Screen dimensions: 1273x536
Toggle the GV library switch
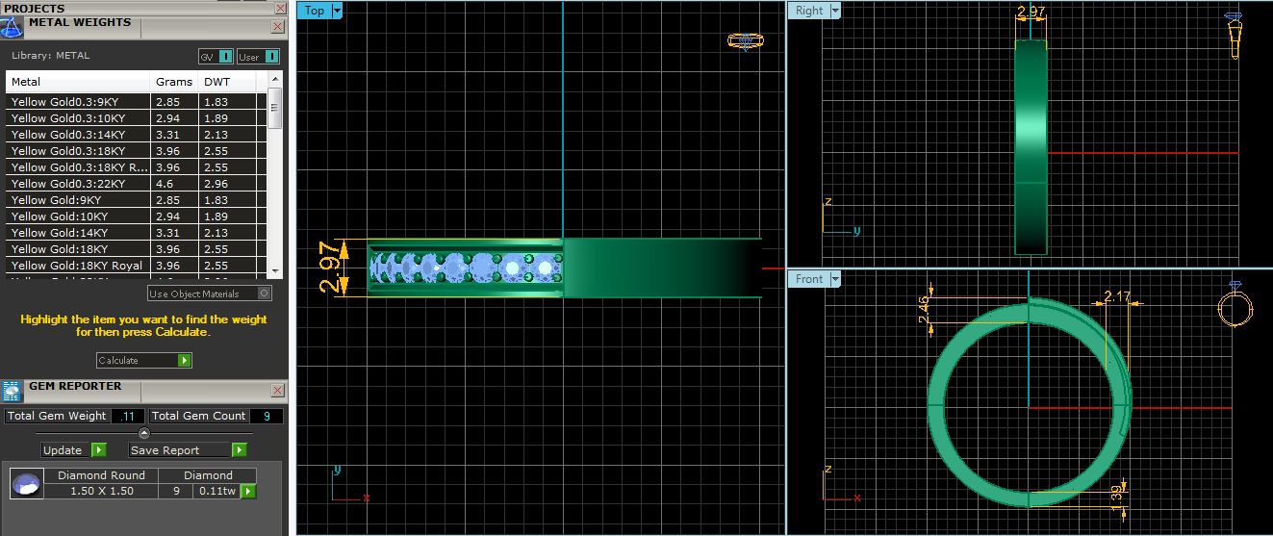point(225,57)
